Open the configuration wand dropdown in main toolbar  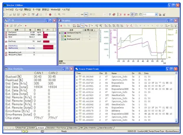[x=24, y=15]
